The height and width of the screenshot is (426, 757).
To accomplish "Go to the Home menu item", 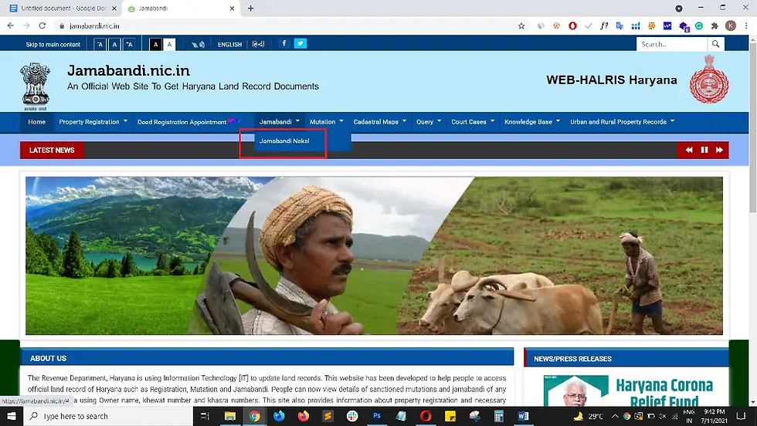I will coord(37,122).
